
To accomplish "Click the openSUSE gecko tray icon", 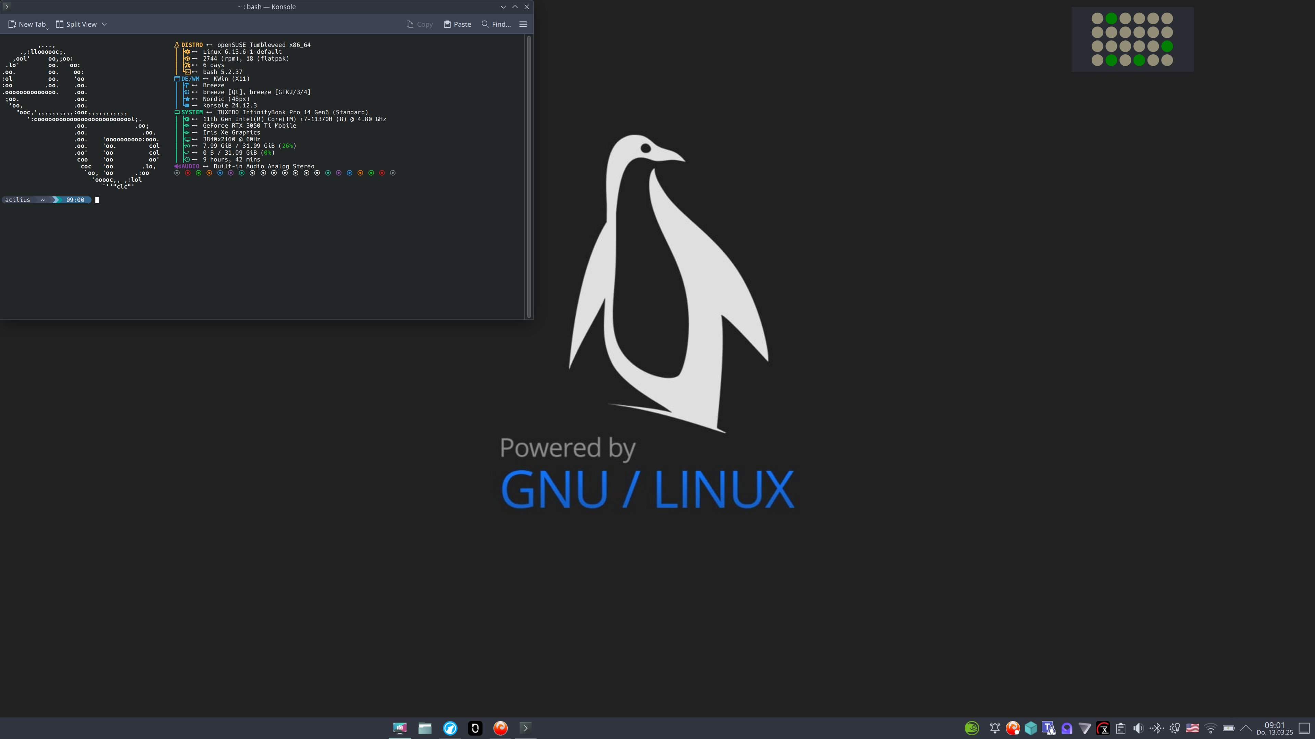I will tap(972, 728).
